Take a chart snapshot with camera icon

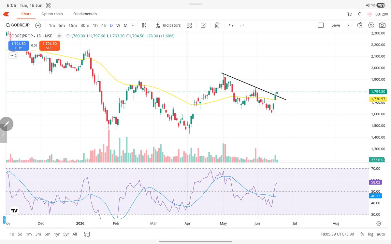382,25
